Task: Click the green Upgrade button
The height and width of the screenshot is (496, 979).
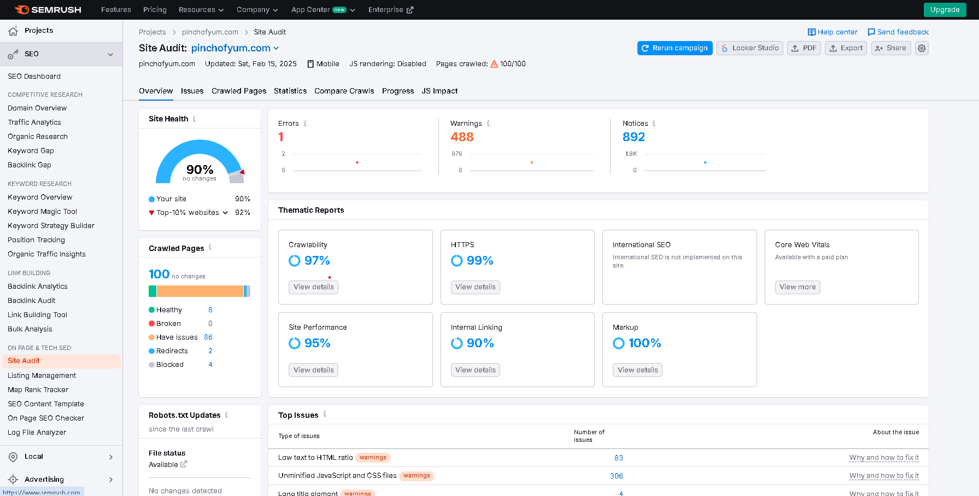Action: tap(945, 10)
